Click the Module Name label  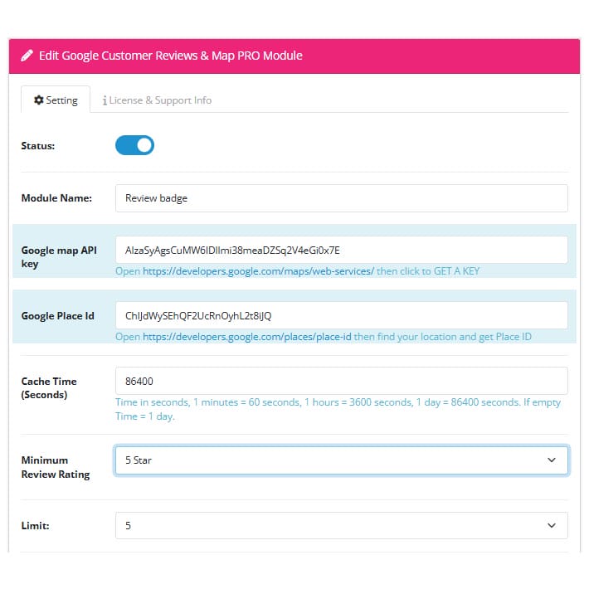[56, 198]
